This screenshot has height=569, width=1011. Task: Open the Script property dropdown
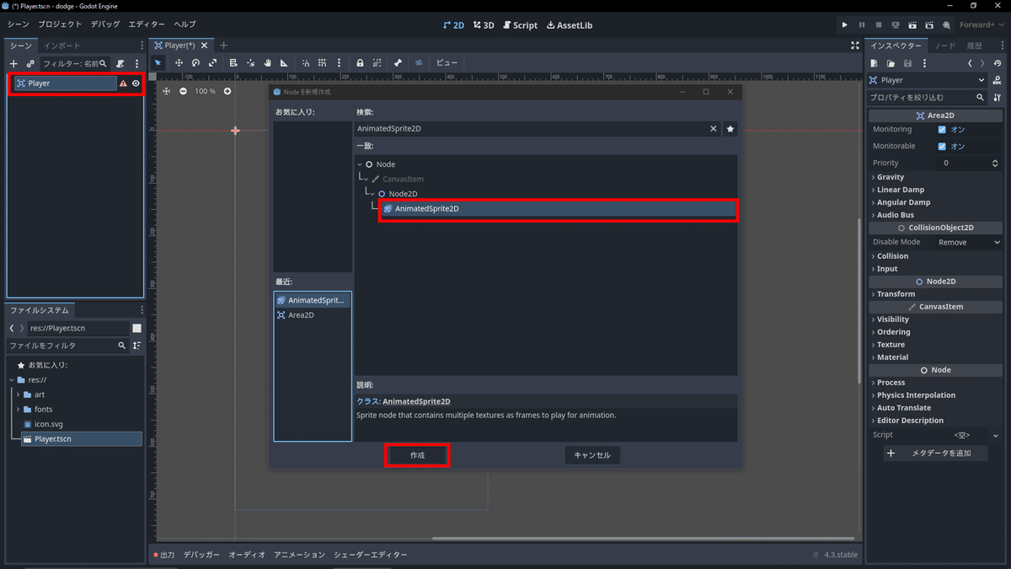pos(996,435)
